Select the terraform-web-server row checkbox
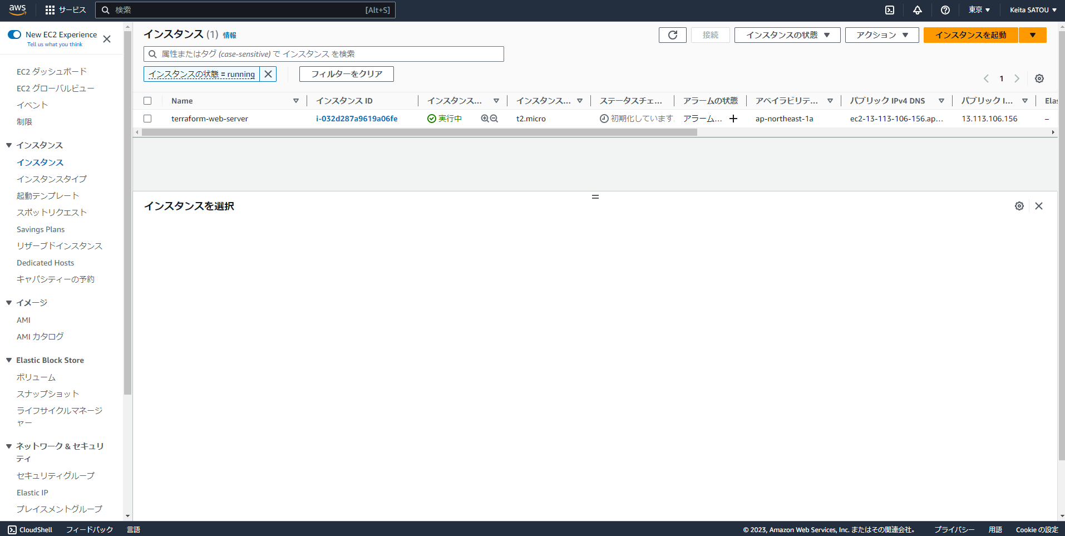The width and height of the screenshot is (1065, 536). pyautogui.click(x=147, y=119)
